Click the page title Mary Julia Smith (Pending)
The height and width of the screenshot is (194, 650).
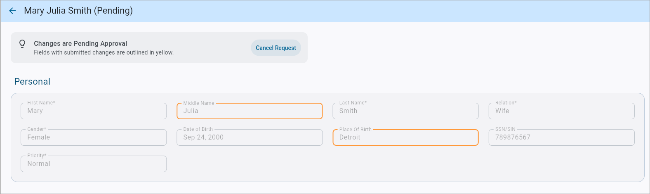coord(78,11)
